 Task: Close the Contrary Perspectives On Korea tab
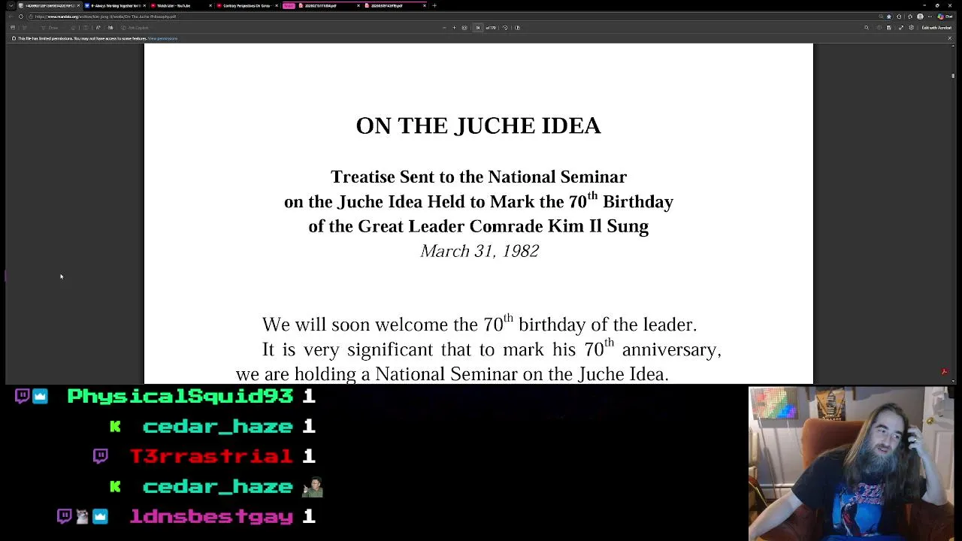[x=277, y=5]
